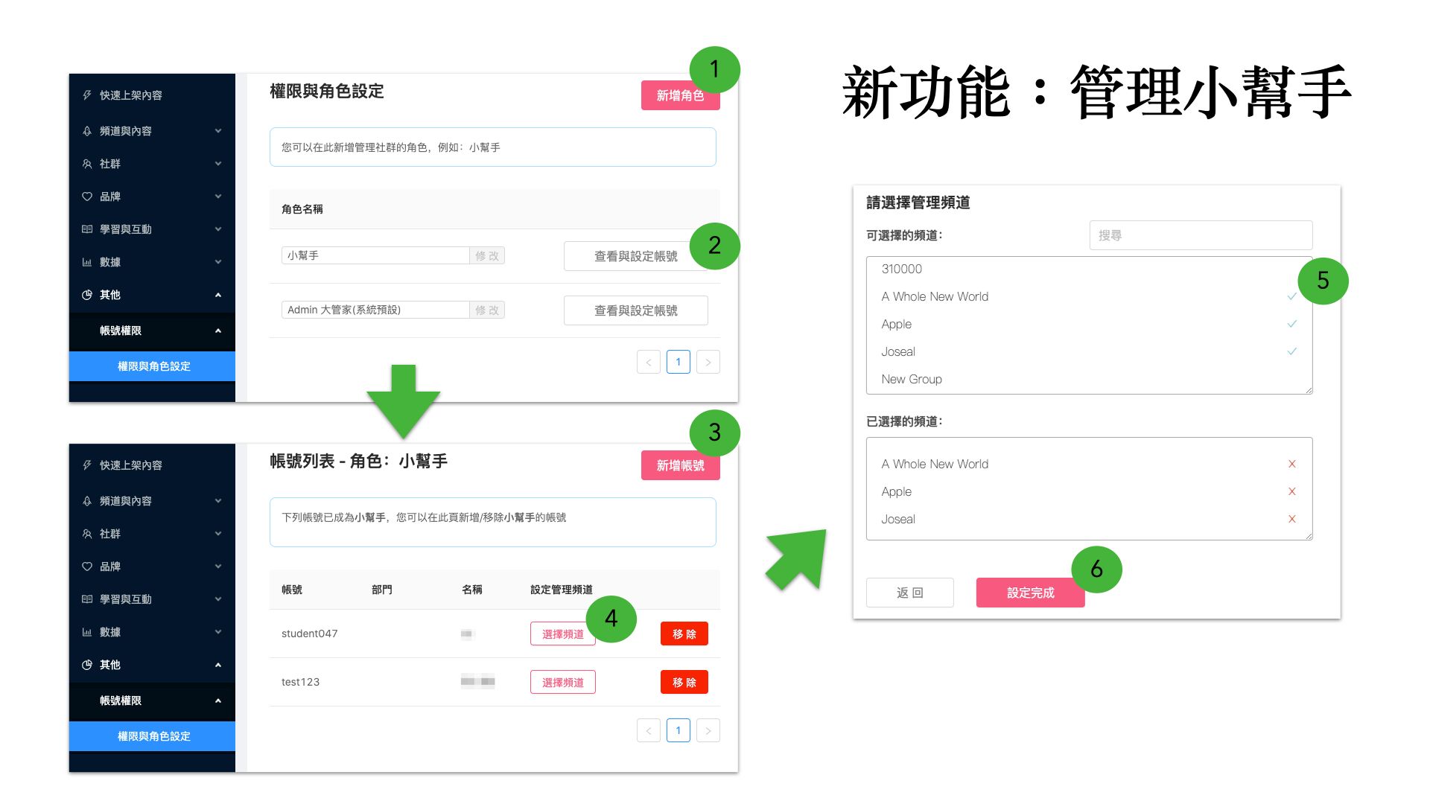Click 選擇頻道 button for student047
Image resolution: width=1430 pixels, height=804 pixels.
pos(562,634)
